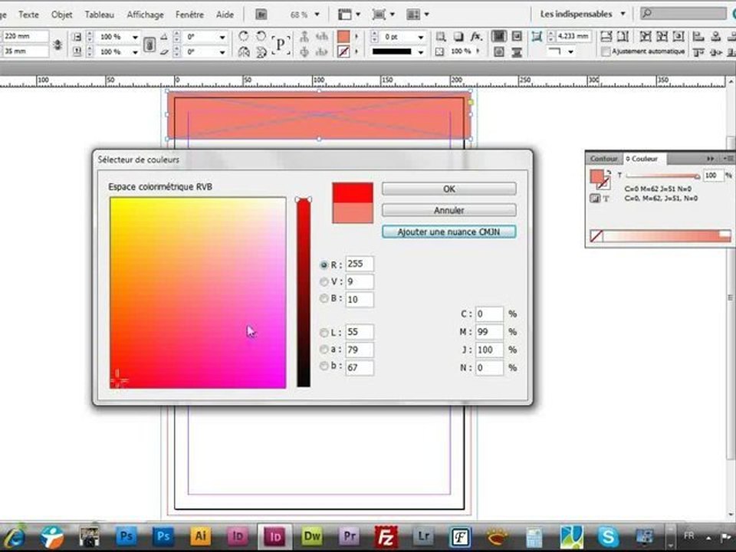Click the tint slider in Couleur panel

click(662, 176)
